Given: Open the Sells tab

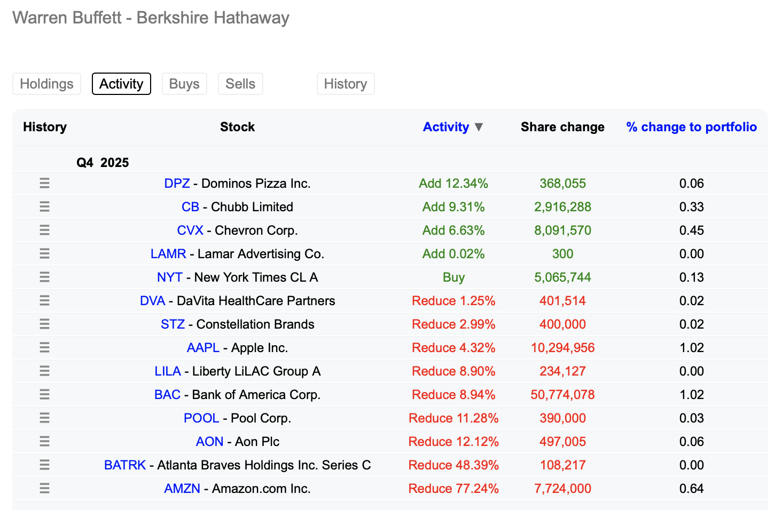Looking at the screenshot, I should [x=240, y=84].
